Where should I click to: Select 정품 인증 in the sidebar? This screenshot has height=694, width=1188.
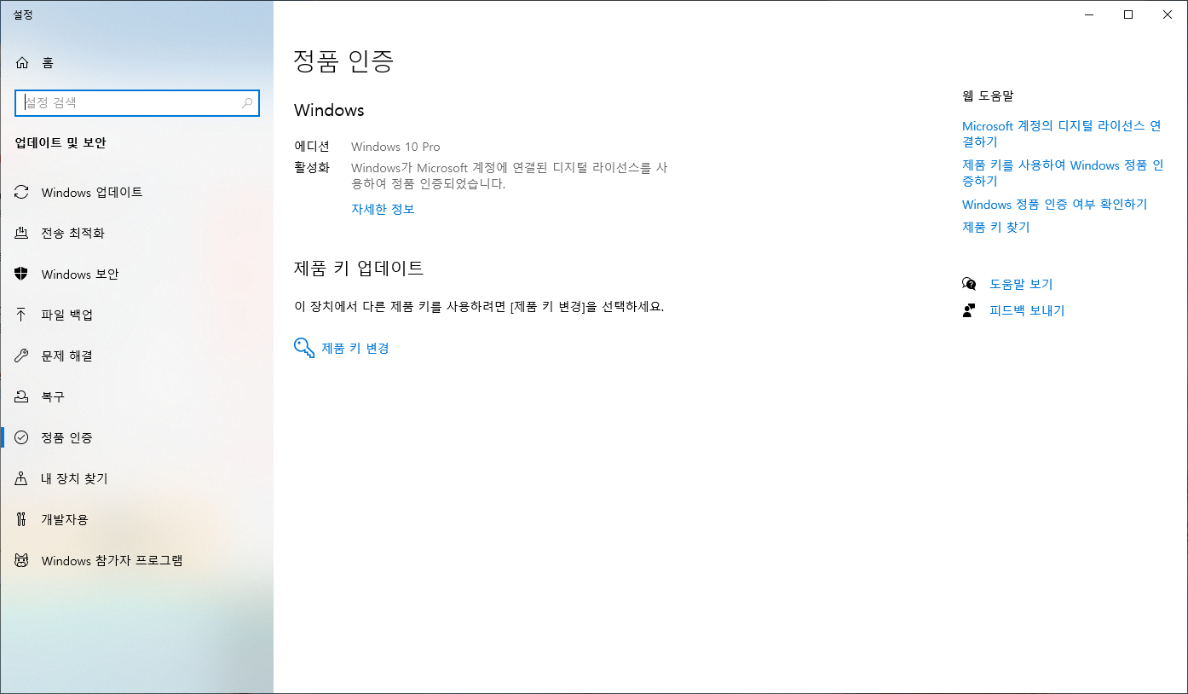point(137,437)
